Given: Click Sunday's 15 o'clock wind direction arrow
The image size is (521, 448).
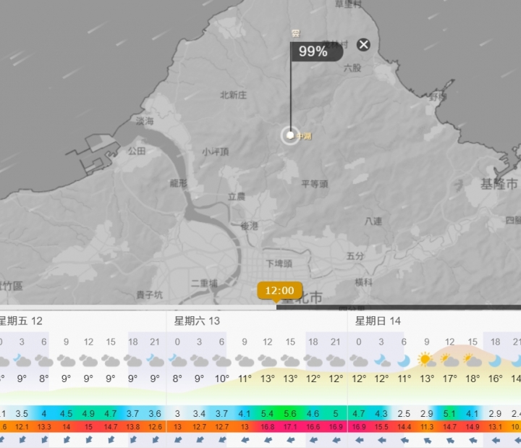Looking at the screenshot, I should click(x=473, y=440).
